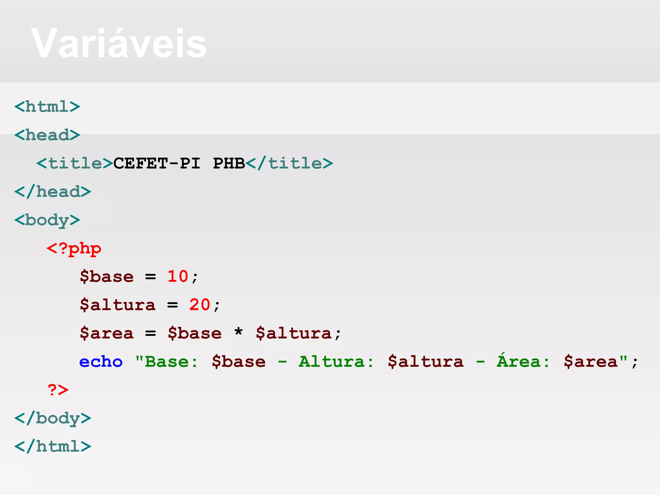Click the title text "CEFET-PI PHB"

(179, 163)
